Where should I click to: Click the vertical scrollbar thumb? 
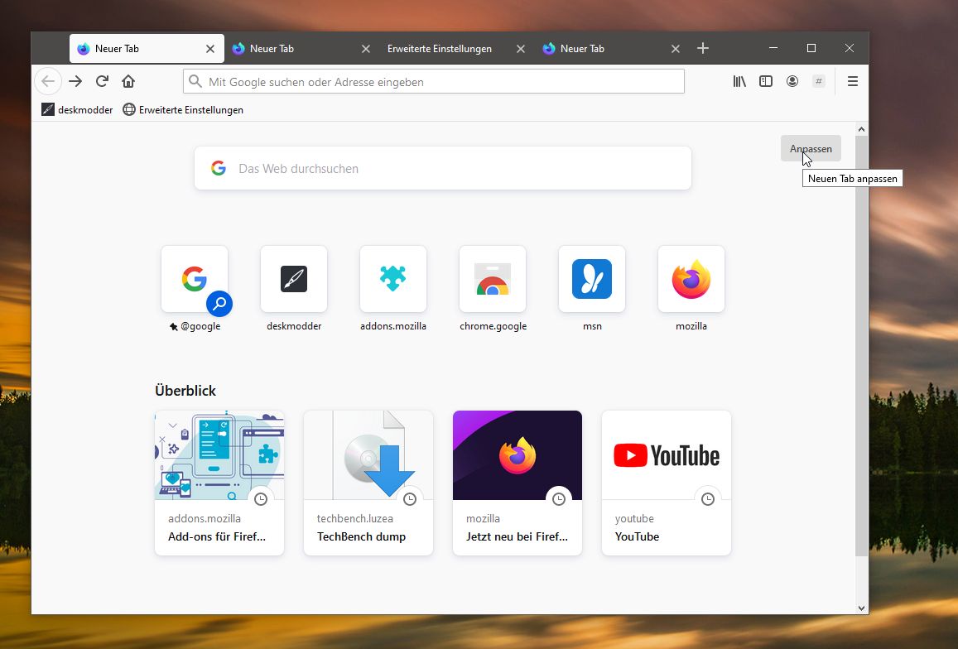[x=861, y=346]
